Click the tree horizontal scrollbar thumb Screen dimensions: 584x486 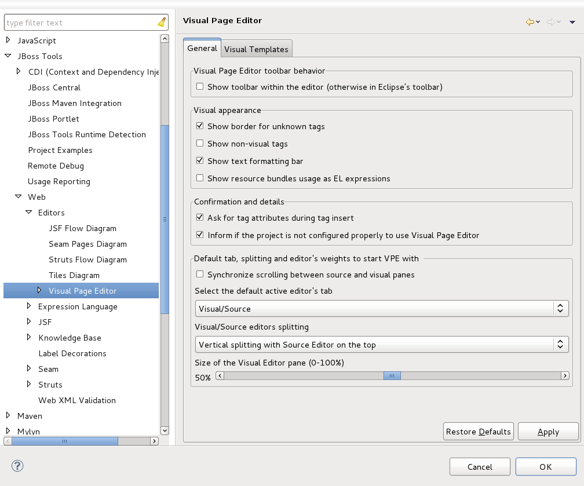point(65,441)
